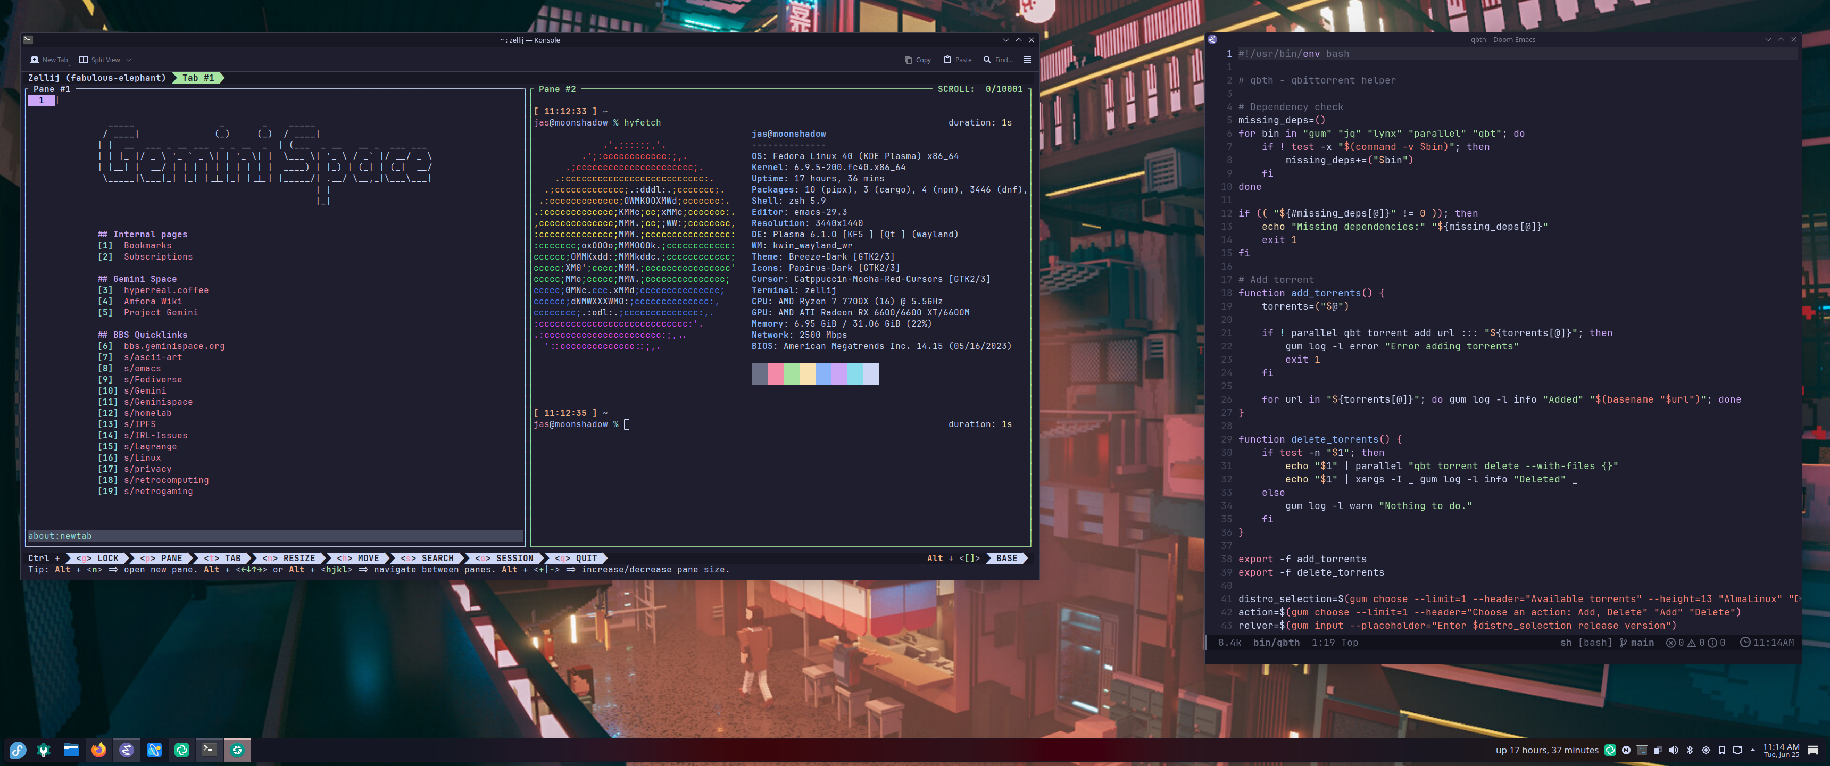Open Element chat icon in taskbar
This screenshot has height=766, width=1830.
pos(182,750)
